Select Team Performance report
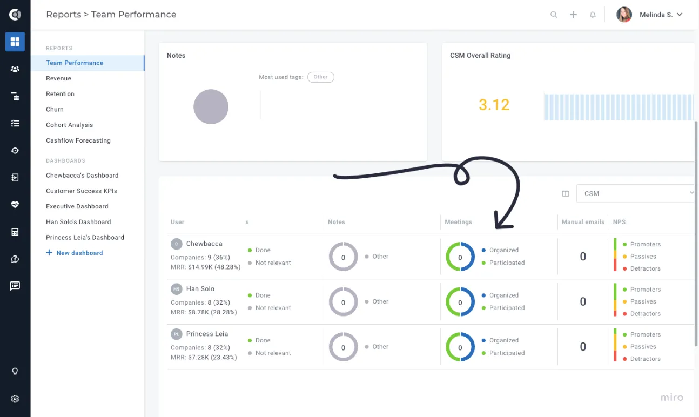The width and height of the screenshot is (699, 417). [x=88, y=63]
